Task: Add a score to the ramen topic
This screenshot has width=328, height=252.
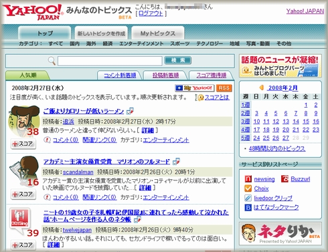Action: tap(23, 144)
